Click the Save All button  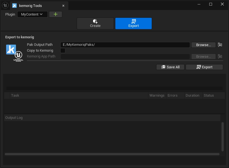pos(170,67)
